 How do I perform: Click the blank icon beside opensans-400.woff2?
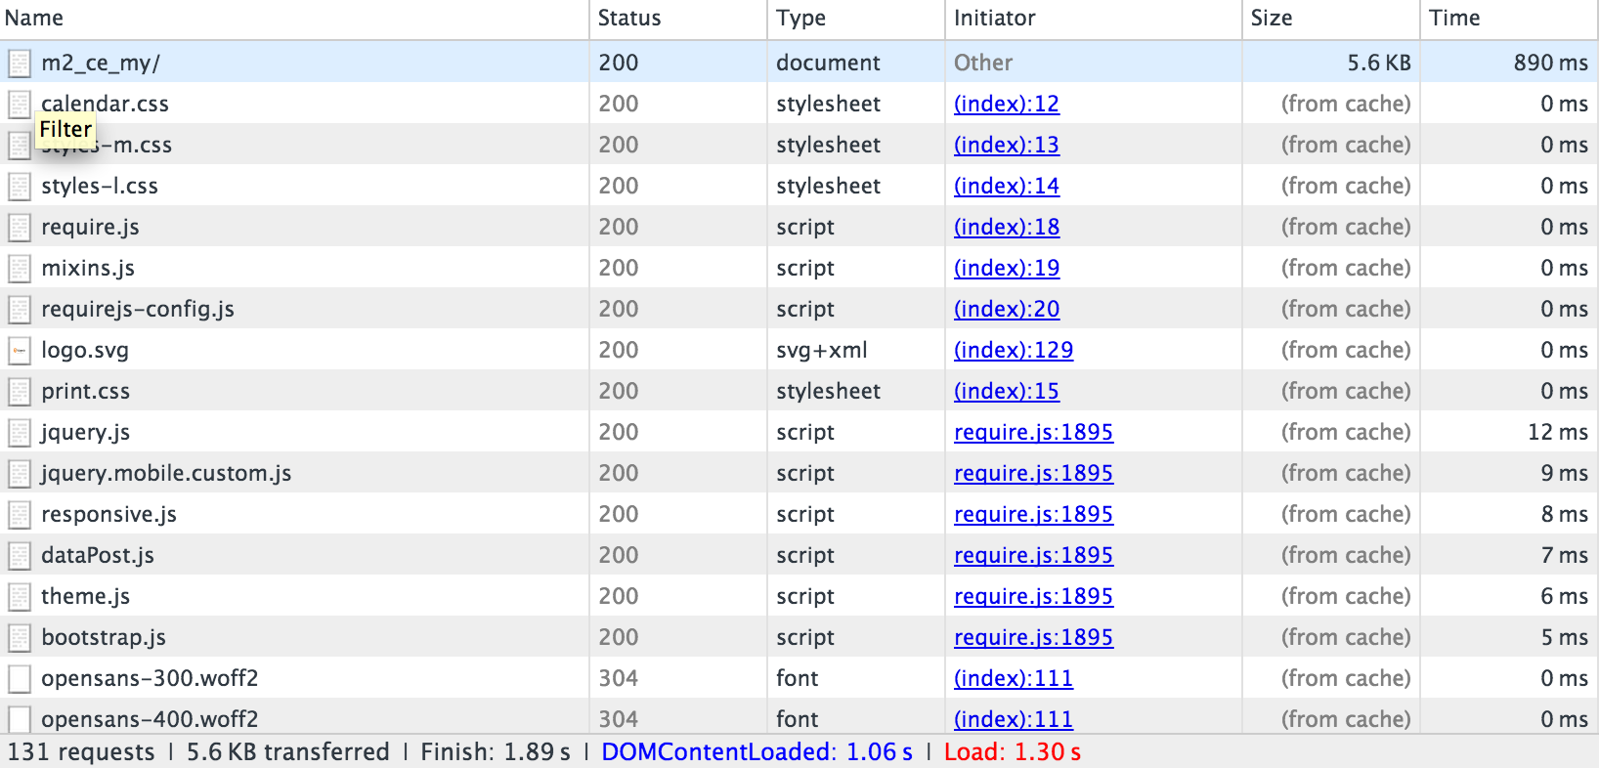tap(20, 720)
